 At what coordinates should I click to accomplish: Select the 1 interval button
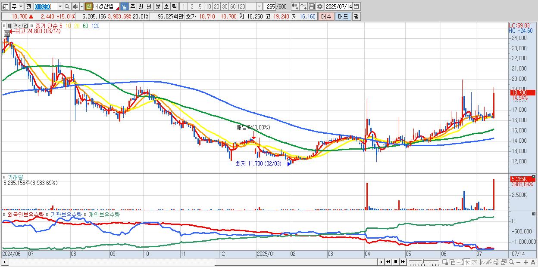coord(184,6)
